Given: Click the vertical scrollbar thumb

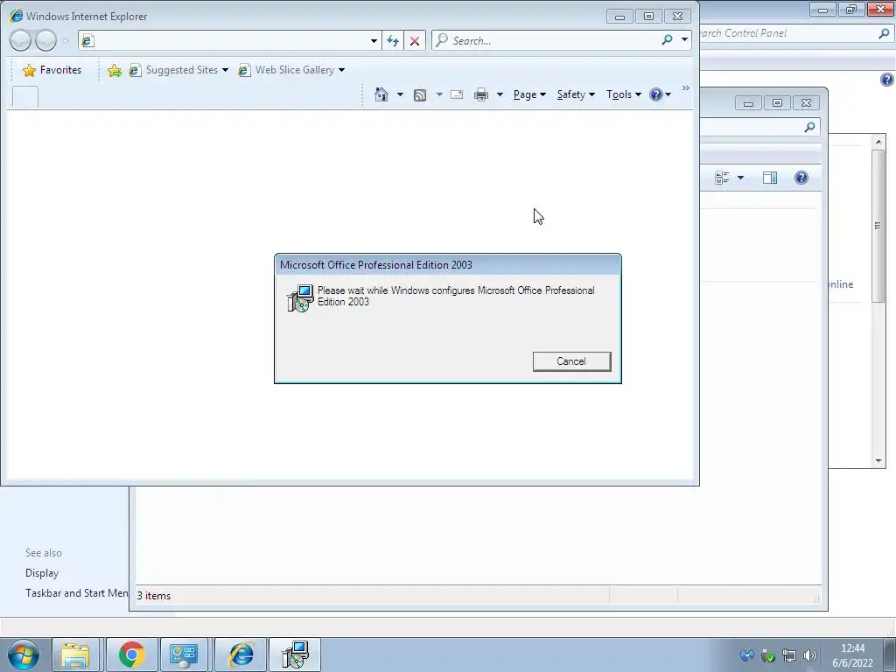Looking at the screenshot, I should point(878,226).
